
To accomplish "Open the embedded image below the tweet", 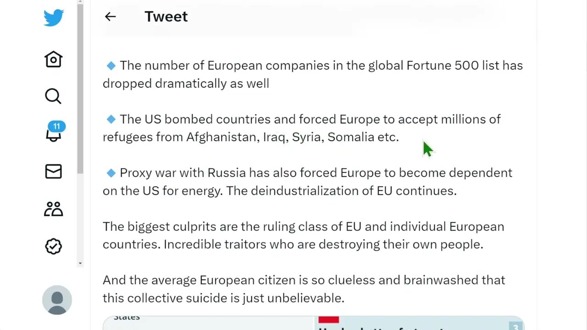I will pyautogui.click(x=313, y=323).
